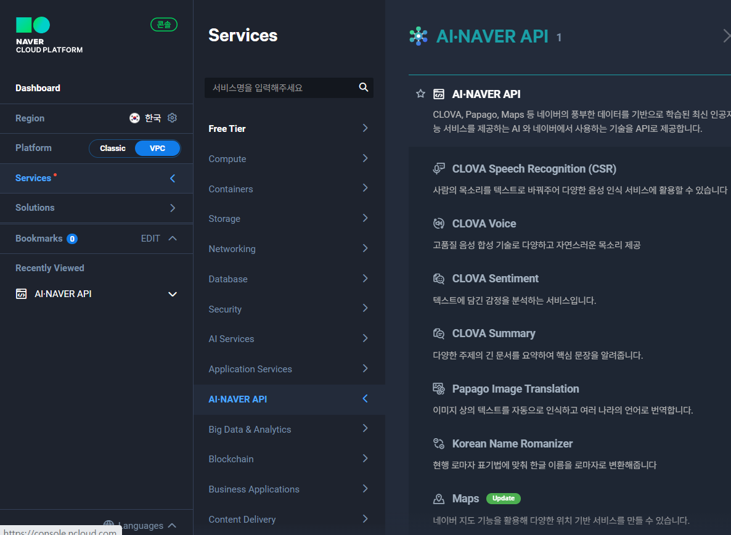Open the CLOVA Sentiment service link
This screenshot has width=731, height=535.
(x=495, y=279)
